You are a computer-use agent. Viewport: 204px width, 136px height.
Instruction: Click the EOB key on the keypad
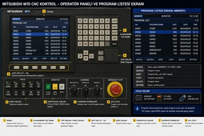(x=91, y=44)
